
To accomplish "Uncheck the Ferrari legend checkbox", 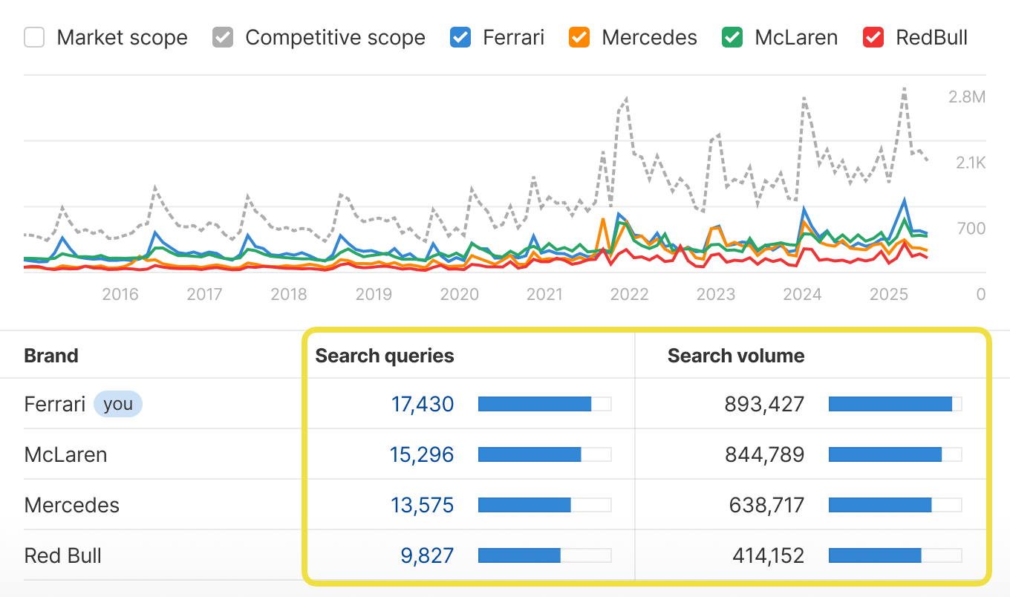I will 460,37.
